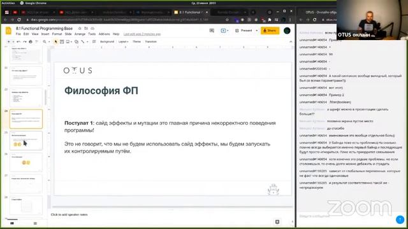Click the Last edit was minutes ago link
This screenshot has height=229, width=408.
(x=142, y=34)
